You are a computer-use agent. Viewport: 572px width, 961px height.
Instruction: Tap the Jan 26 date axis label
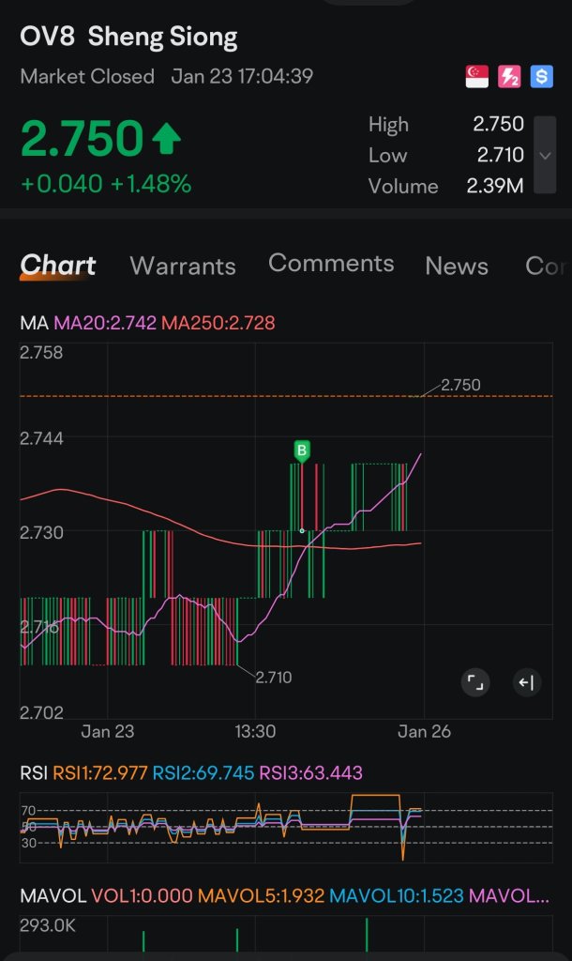coord(424,731)
